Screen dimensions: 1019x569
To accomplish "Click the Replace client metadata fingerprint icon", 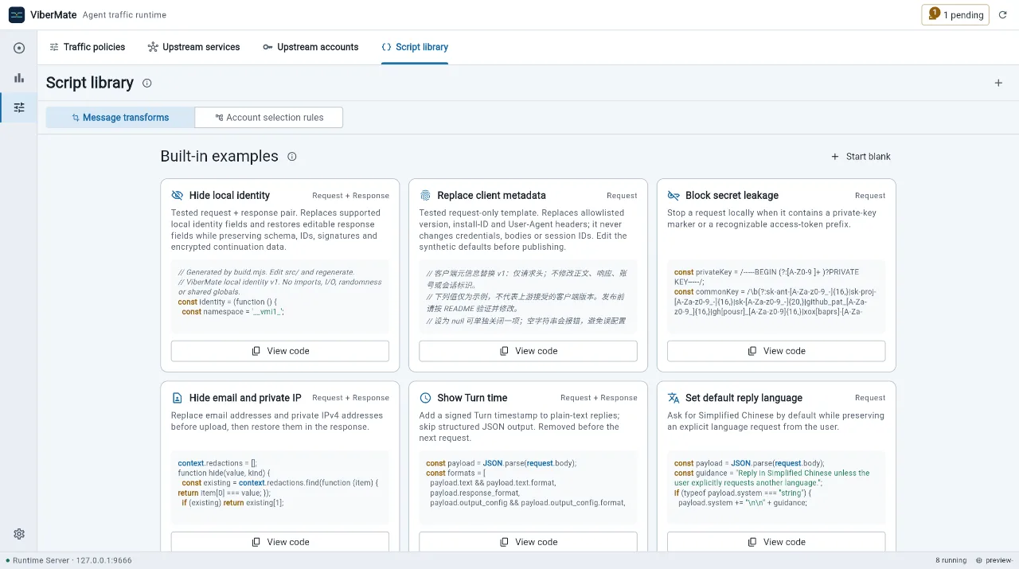I will (x=425, y=195).
